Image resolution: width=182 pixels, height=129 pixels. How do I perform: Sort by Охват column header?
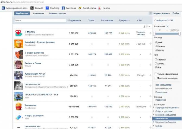point(91,21)
